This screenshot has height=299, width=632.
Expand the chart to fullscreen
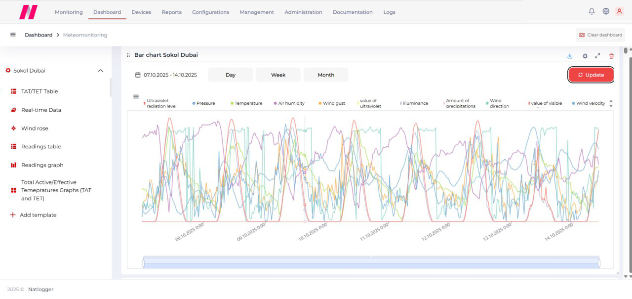(x=597, y=56)
